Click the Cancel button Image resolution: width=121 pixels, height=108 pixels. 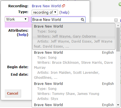pyautogui.click(x=13, y=93)
